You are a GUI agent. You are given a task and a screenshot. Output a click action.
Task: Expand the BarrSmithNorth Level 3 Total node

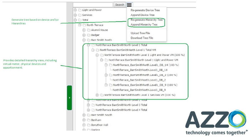point(89,105)
